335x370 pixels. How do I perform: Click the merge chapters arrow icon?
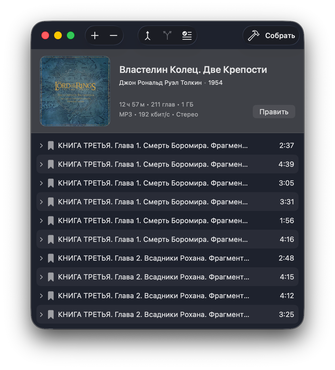tap(148, 36)
